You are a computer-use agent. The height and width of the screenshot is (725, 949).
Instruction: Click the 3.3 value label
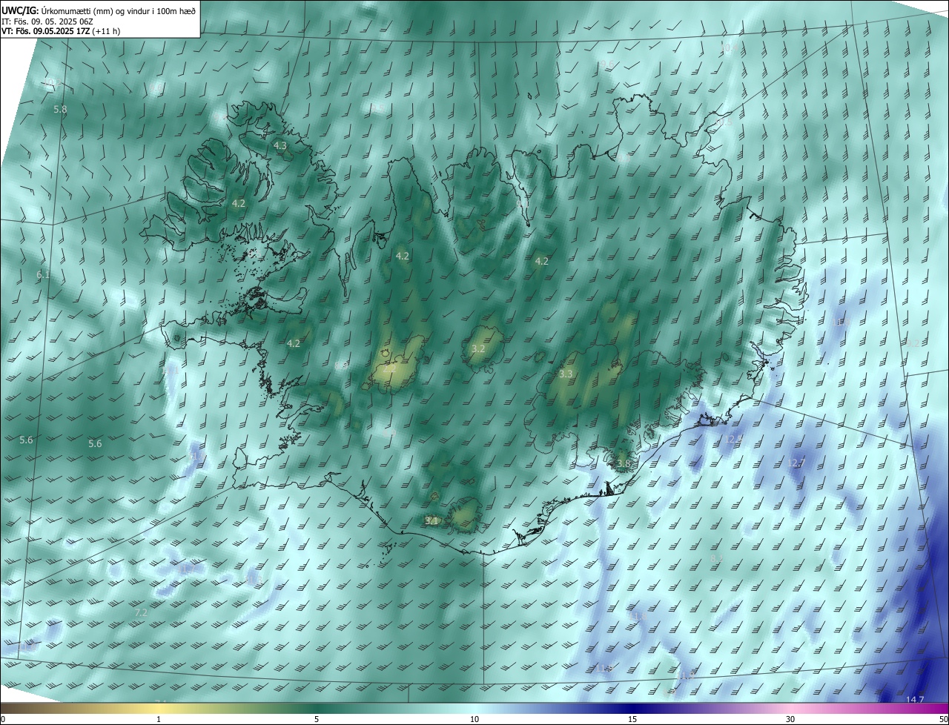coord(566,374)
